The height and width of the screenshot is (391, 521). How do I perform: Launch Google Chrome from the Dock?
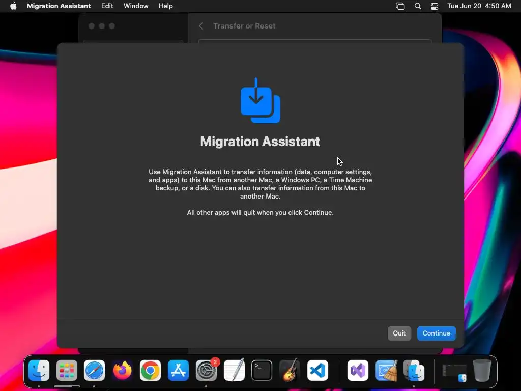click(x=150, y=371)
